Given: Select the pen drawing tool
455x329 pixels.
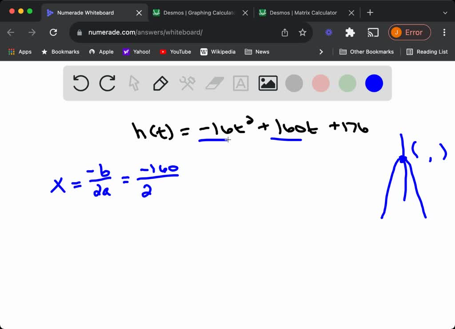Looking at the screenshot, I should pyautogui.click(x=160, y=83).
